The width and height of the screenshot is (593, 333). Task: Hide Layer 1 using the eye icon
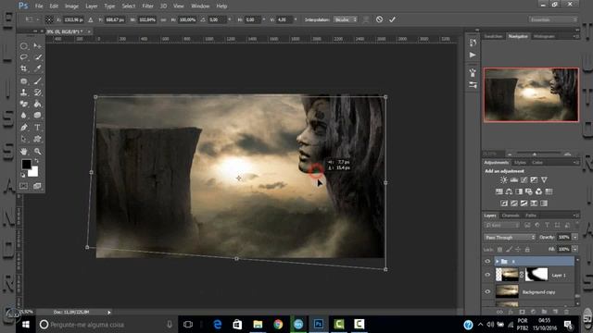coord(487,275)
